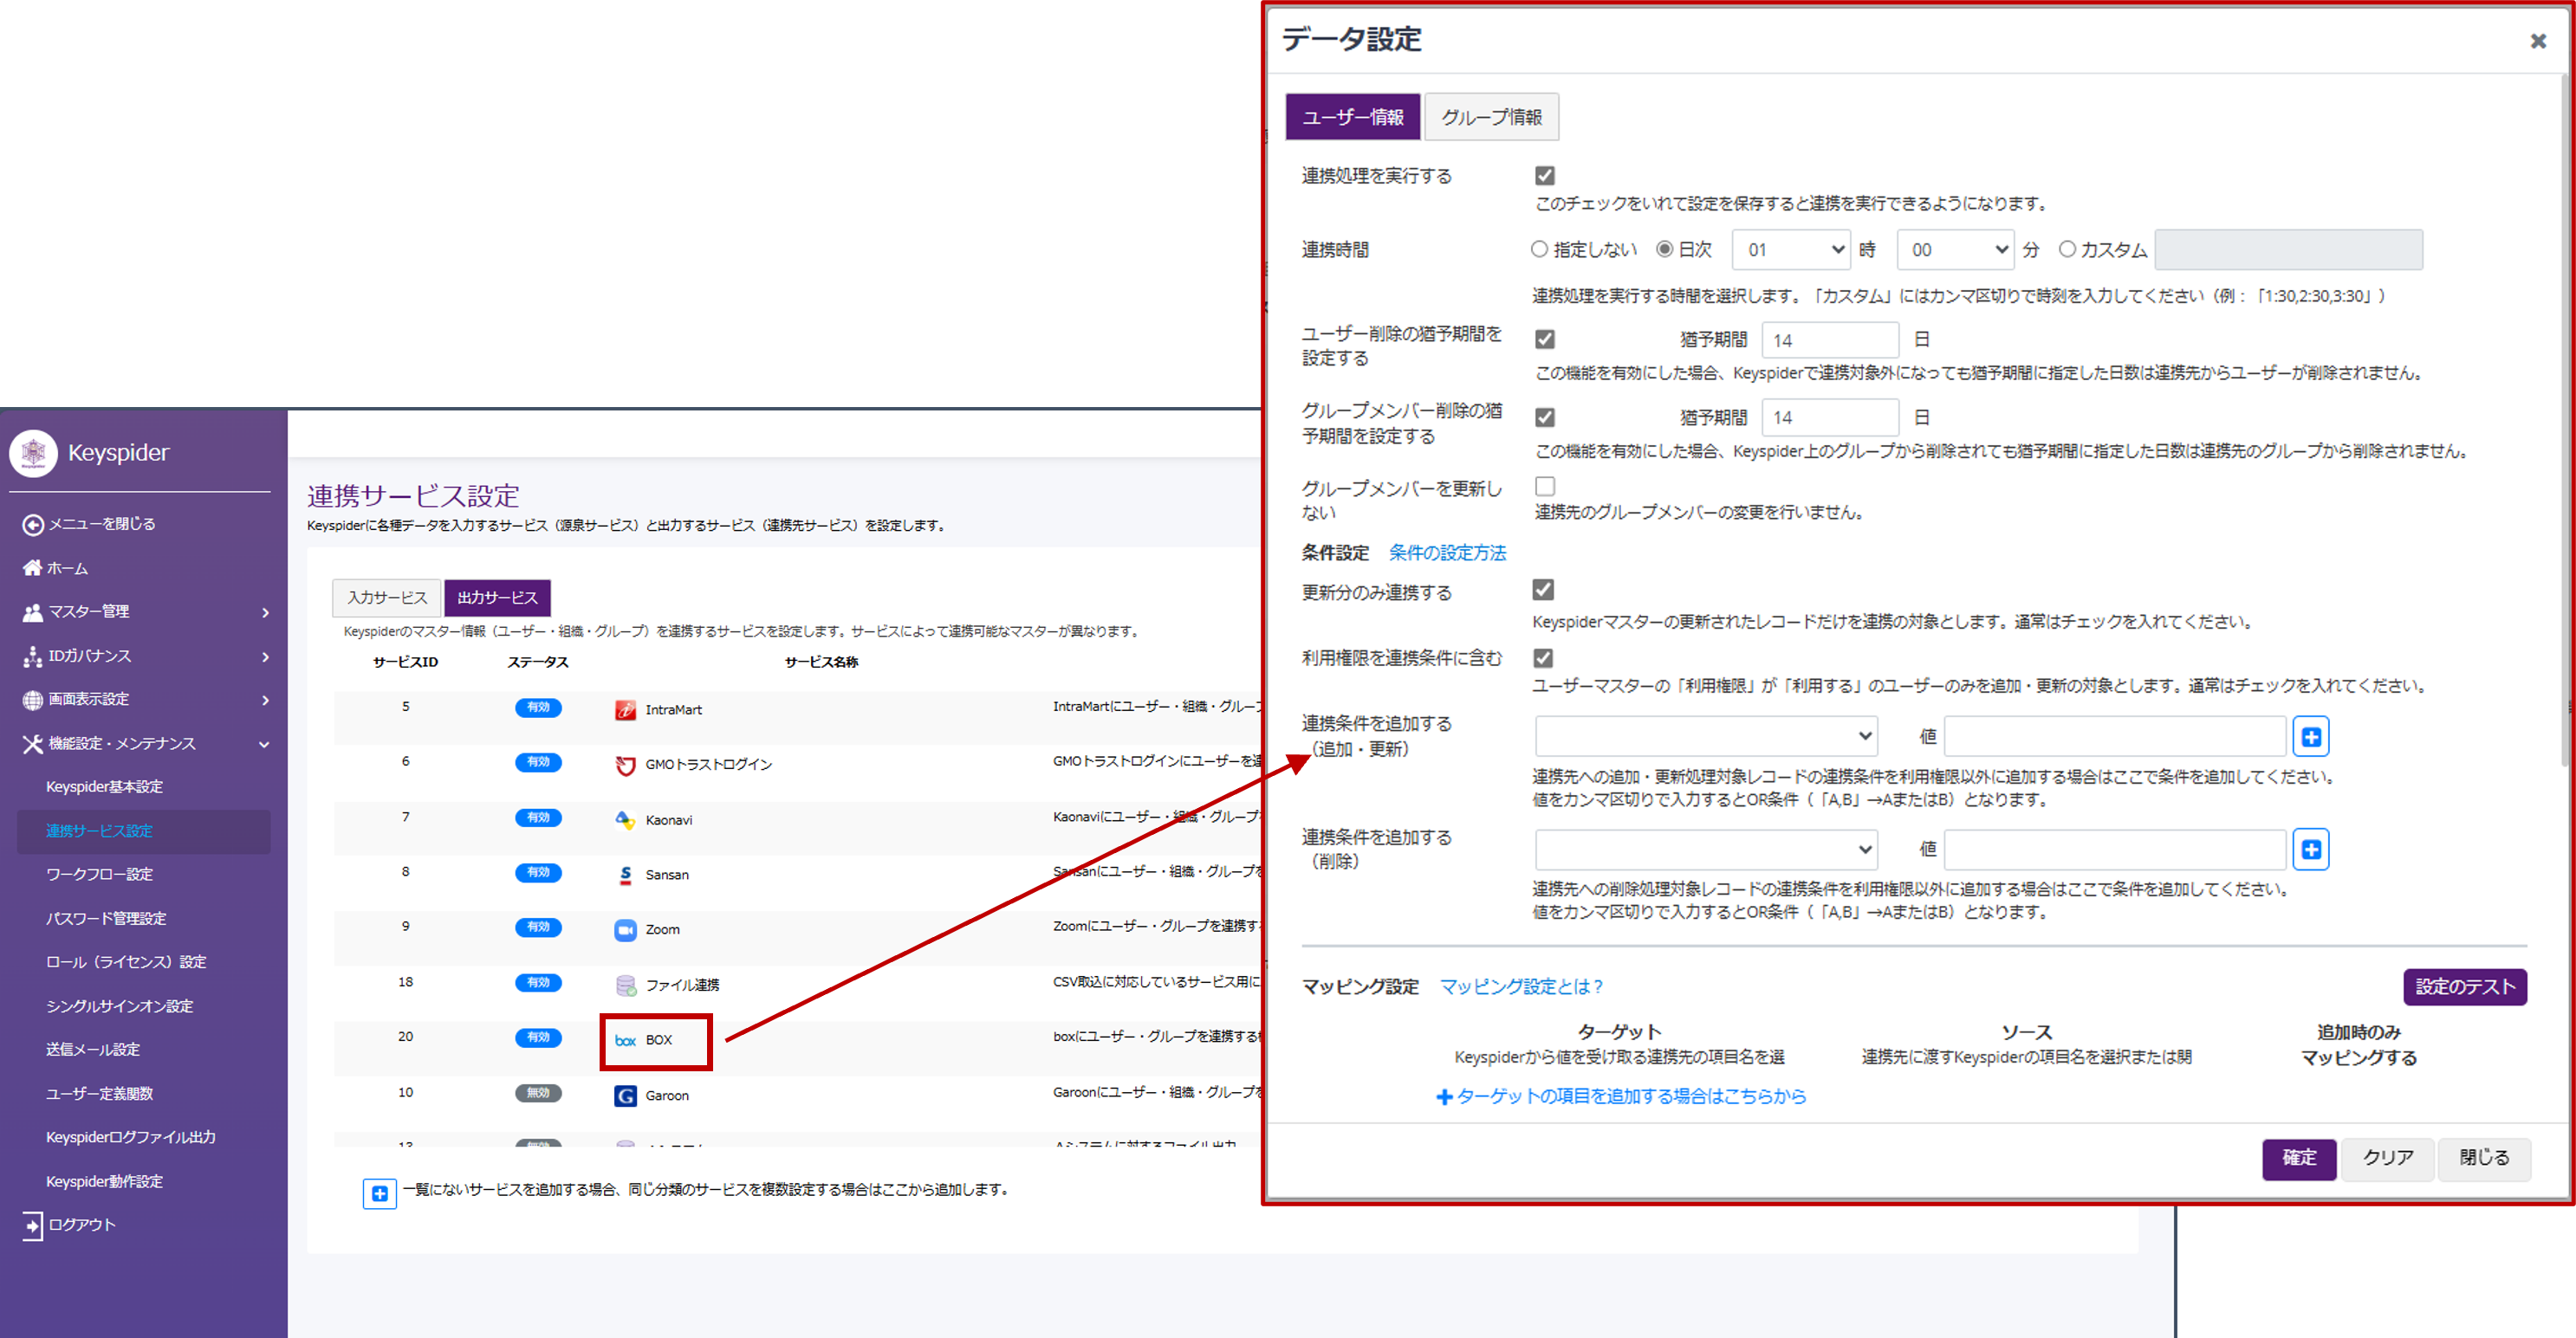Select the カスタム radio button
Viewport: 2576px width, 1338px height.
(2067, 249)
